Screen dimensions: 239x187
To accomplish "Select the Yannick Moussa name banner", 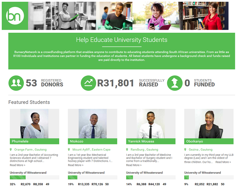I will 151,141.
